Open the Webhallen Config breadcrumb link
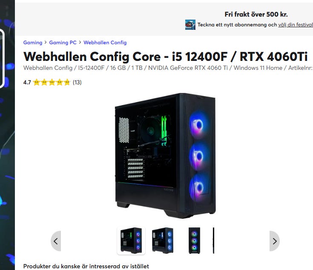This screenshot has height=270, width=313. point(105,43)
